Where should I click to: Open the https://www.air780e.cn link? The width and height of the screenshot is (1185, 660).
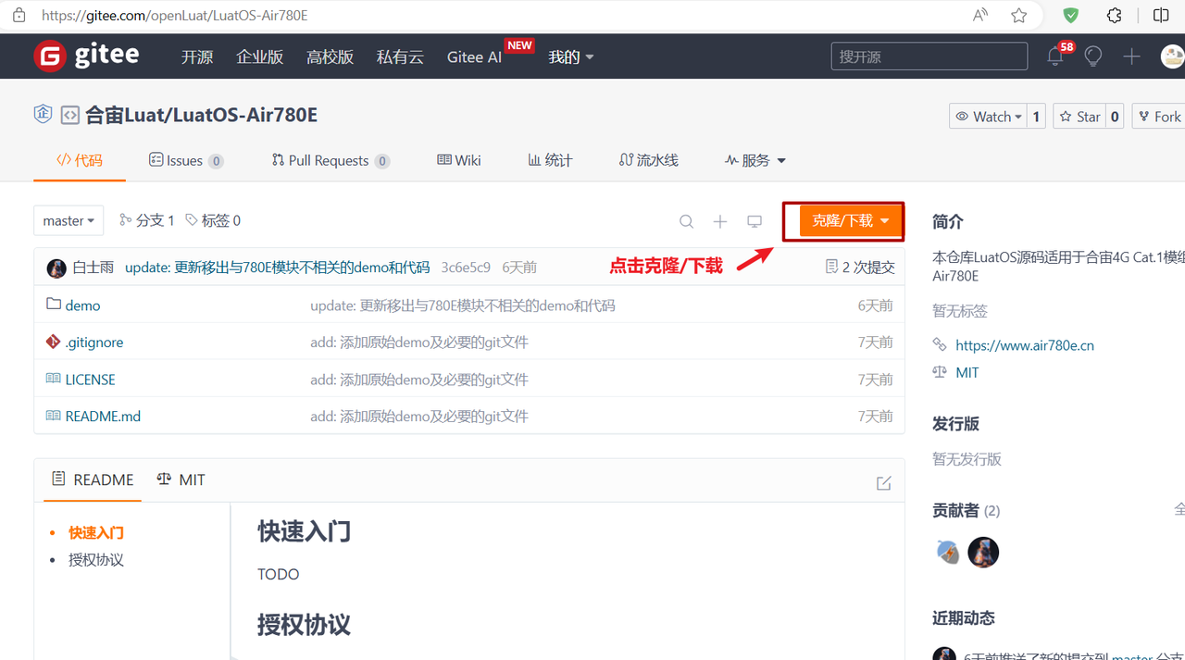[x=1025, y=344]
